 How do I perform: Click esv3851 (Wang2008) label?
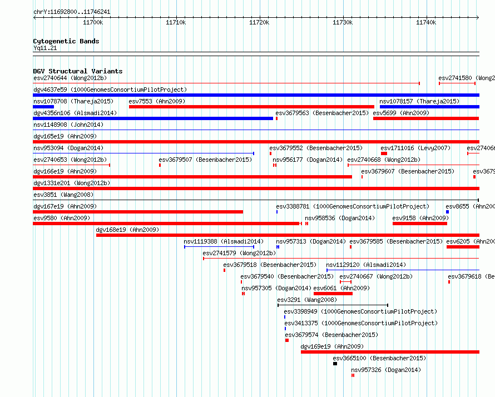pos(63,195)
